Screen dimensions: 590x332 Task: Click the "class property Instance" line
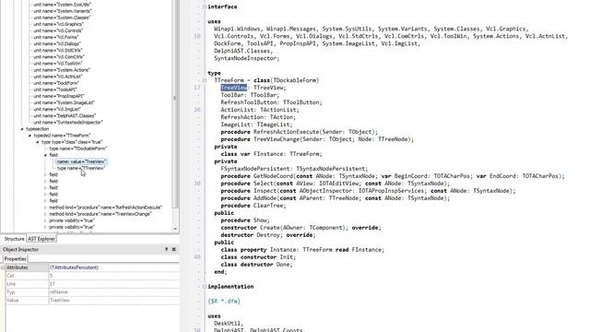(302, 250)
